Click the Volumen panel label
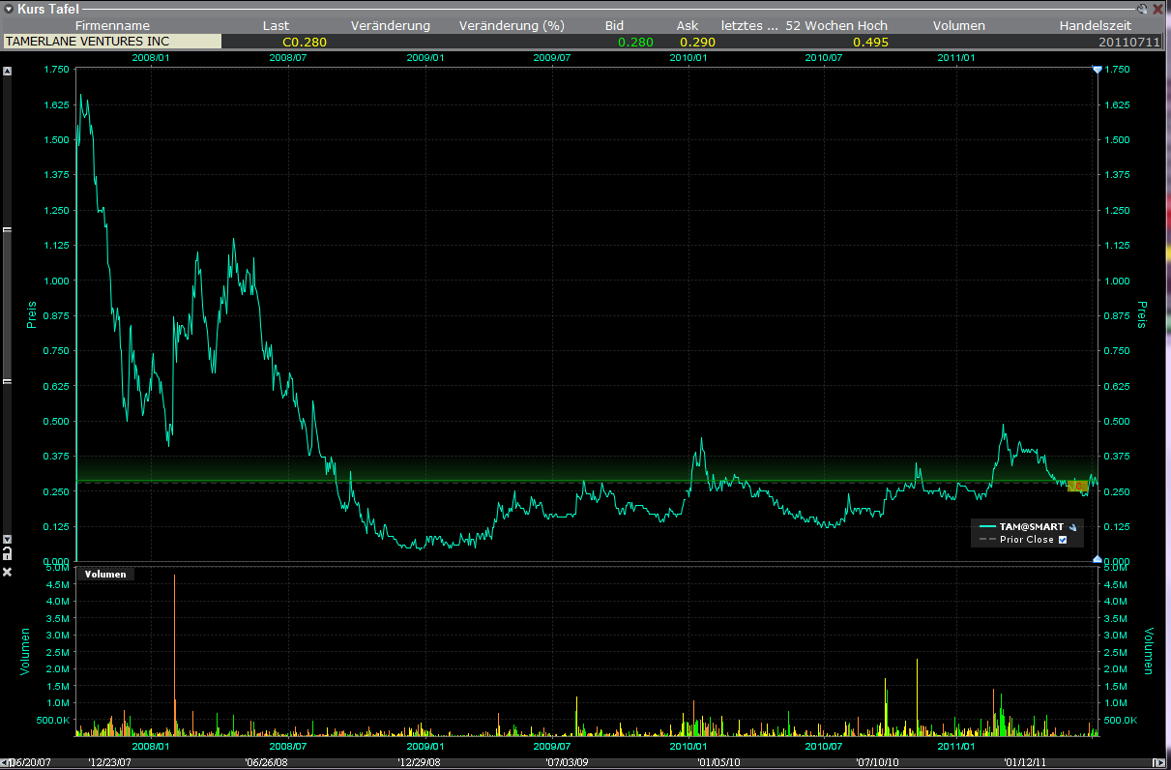Screen dimensions: 1171x770 [105, 574]
